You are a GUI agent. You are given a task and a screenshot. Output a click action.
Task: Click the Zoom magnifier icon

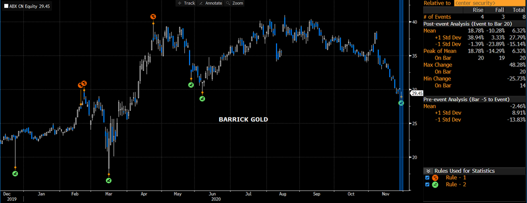pos(228,3)
